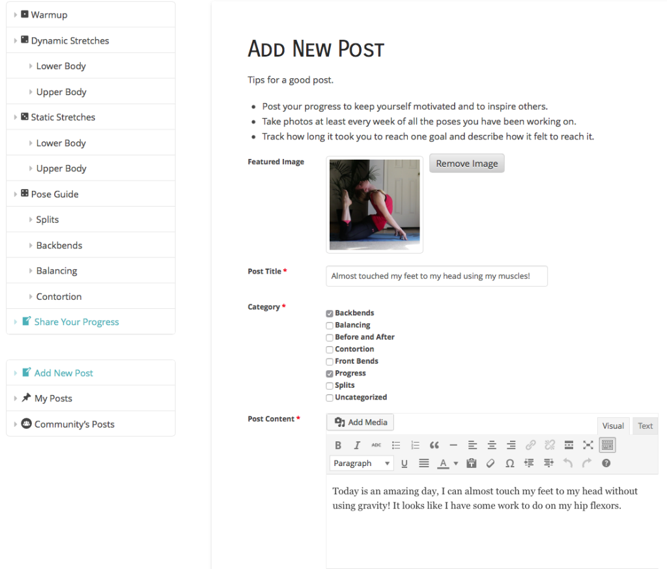The image size is (667, 569).
Task: Click the paste as text icon
Action: [x=472, y=463]
